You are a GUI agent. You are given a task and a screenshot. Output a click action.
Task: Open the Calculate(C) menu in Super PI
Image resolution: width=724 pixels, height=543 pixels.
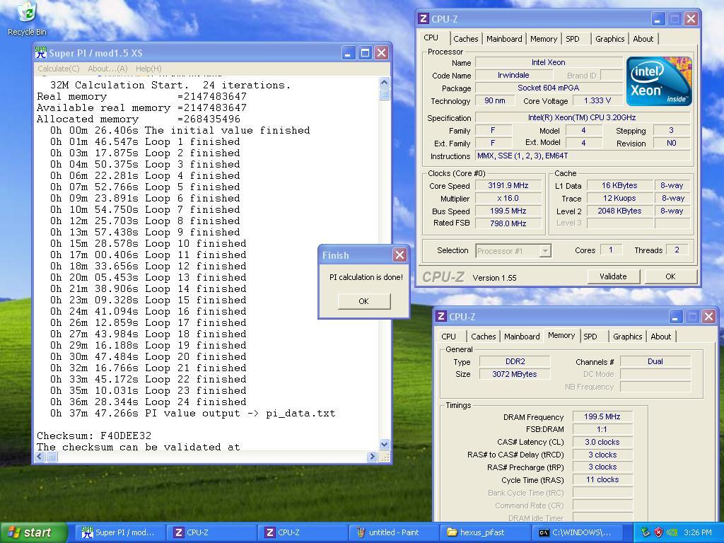(59, 69)
